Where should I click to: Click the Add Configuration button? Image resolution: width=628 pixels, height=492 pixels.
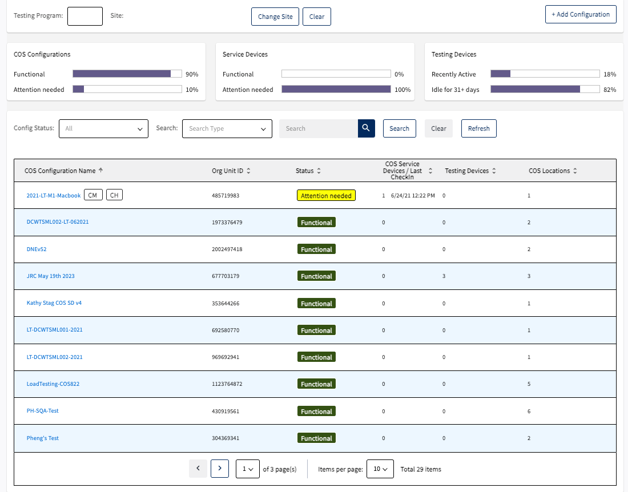click(581, 14)
